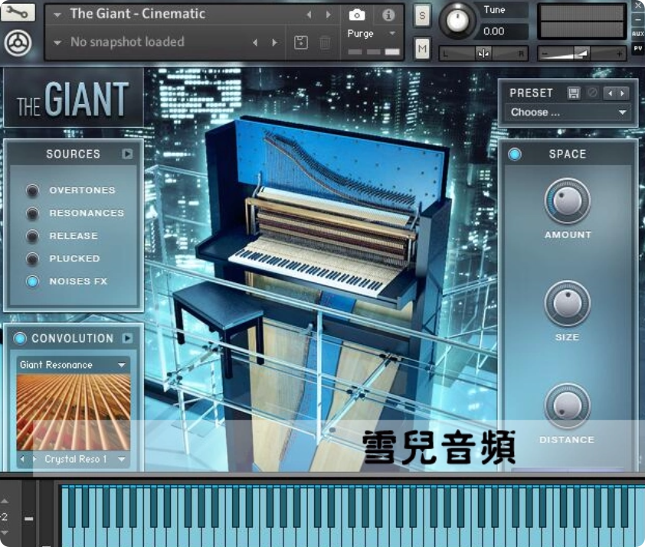Click the Convolution panel title
This screenshot has height=547, width=645.
point(73,338)
